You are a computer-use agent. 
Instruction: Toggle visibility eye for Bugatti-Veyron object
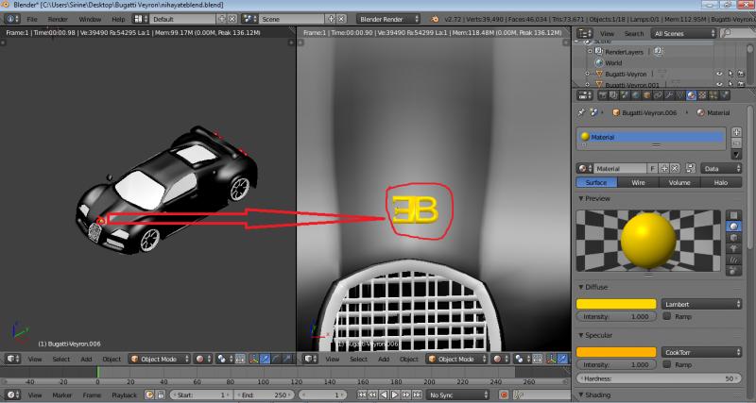[x=719, y=74]
